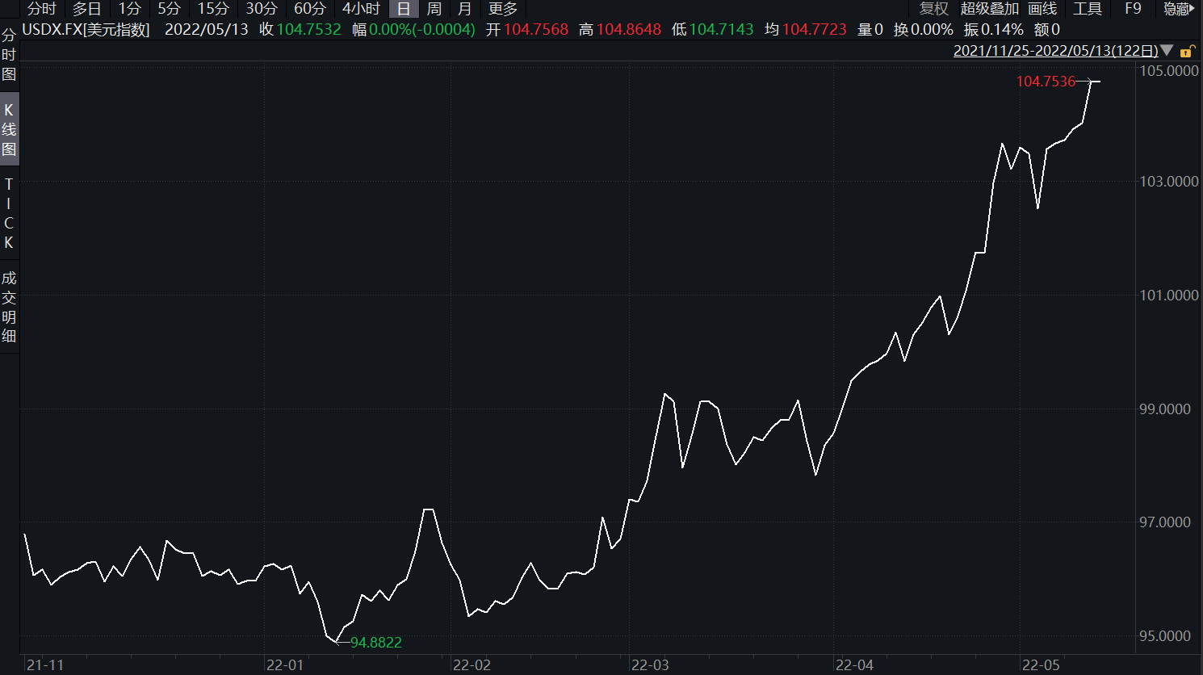Screen dimensions: 1203x675
Task: Click the red peak label 104.7536
Action: point(1046,82)
